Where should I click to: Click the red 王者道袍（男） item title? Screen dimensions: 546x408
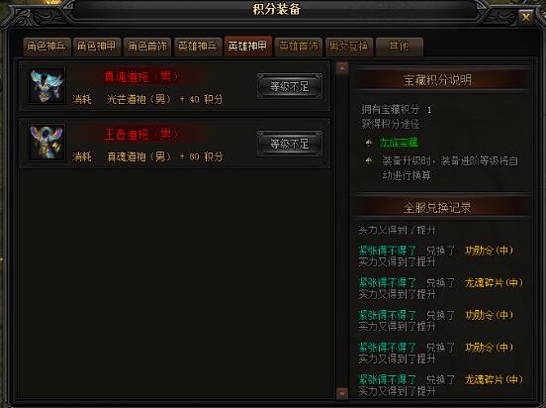pyautogui.click(x=141, y=135)
